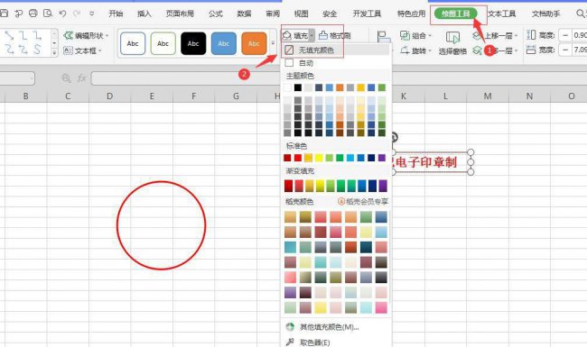Image resolution: width=587 pixels, height=347 pixels.
Task: Switch to the 数据 tab
Action: (x=244, y=14)
